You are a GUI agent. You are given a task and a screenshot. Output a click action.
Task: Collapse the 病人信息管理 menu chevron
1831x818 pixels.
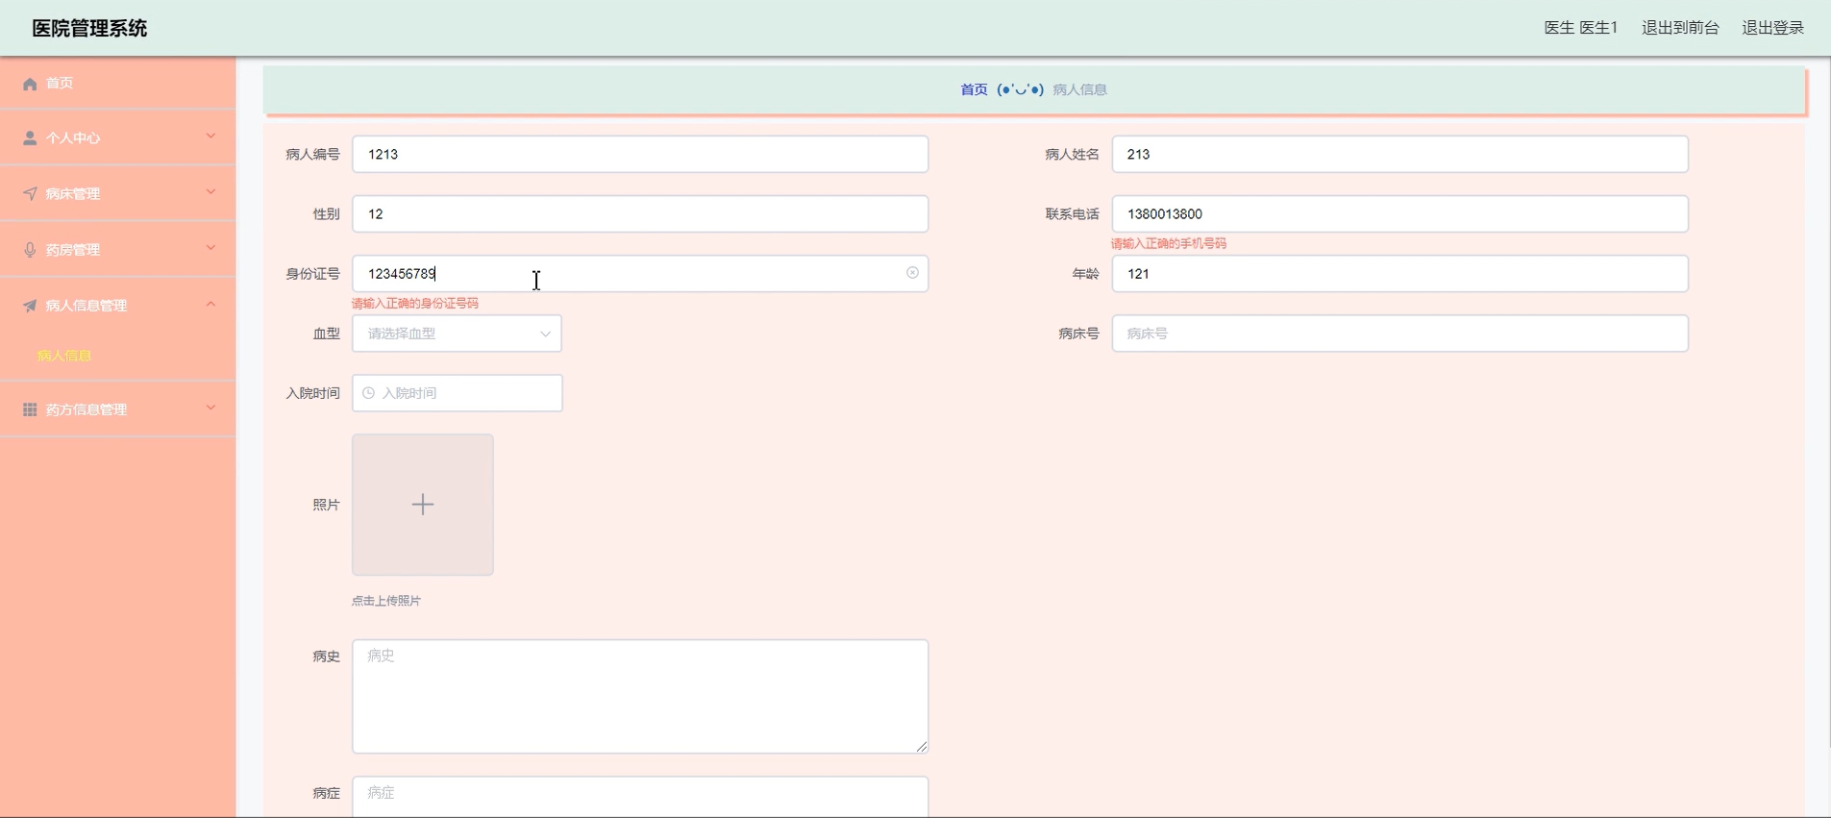coord(210,304)
